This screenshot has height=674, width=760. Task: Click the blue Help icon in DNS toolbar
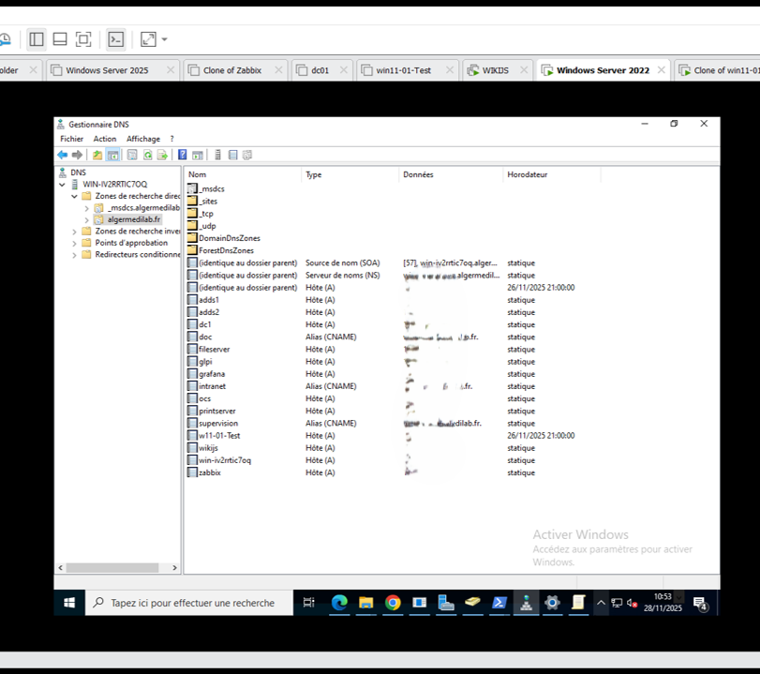183,155
